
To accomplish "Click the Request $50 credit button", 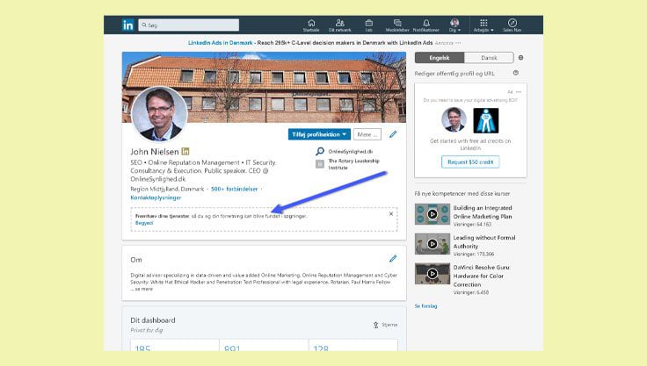I will (470, 162).
